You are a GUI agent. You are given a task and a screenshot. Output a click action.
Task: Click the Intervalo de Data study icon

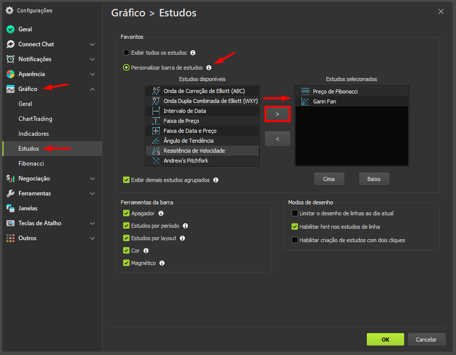click(155, 111)
